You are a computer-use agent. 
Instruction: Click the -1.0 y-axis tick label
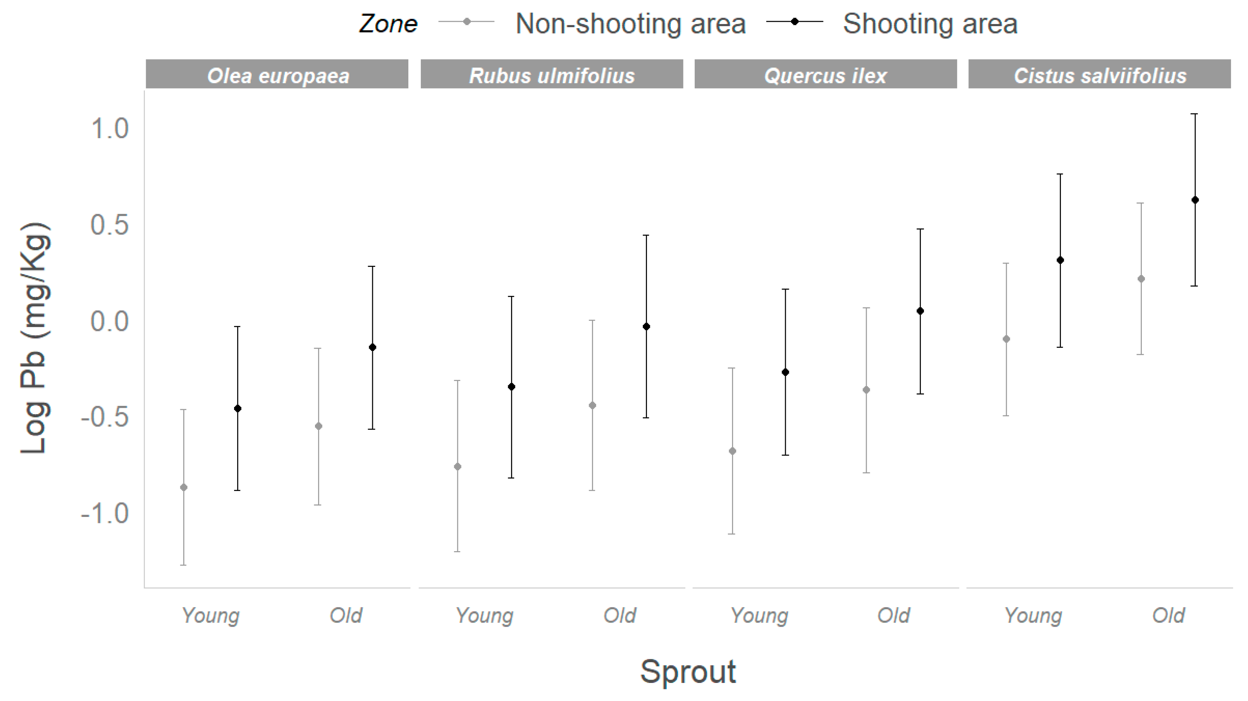[105, 513]
